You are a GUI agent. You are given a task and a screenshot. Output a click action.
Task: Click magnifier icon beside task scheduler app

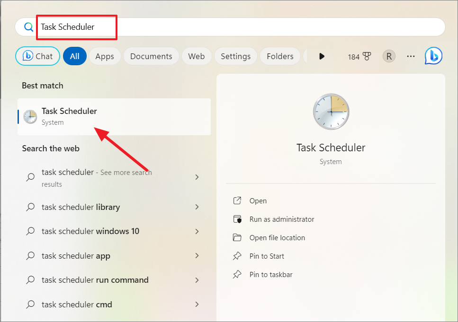pyautogui.click(x=30, y=255)
